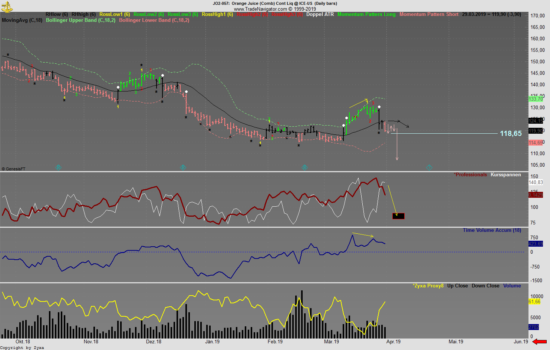This screenshot has height=350, width=550.
Task: Click the 170,00 price axis label
Action: [538, 16]
